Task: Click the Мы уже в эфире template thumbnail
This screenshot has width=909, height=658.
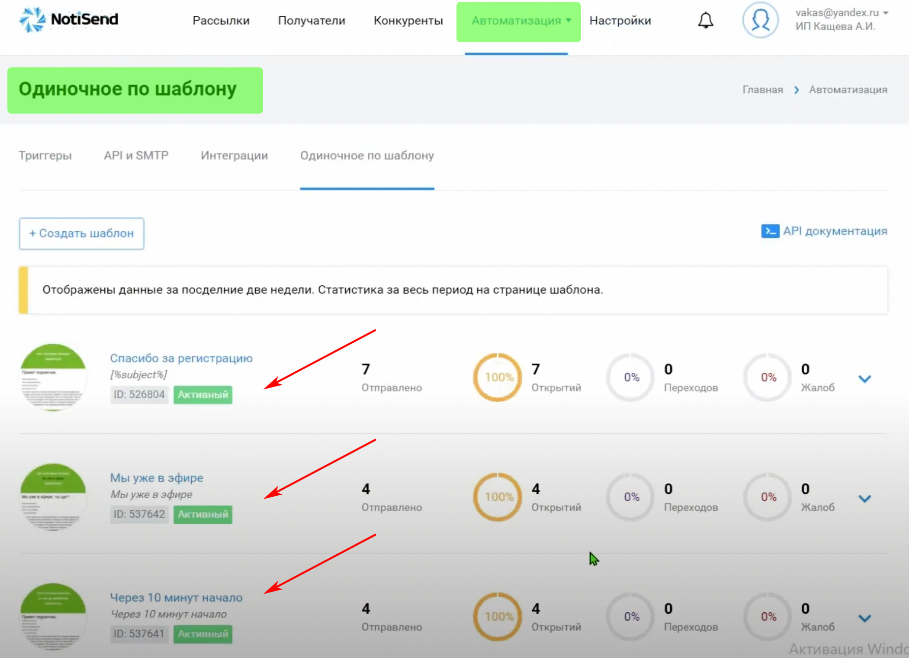Action: coord(53,497)
